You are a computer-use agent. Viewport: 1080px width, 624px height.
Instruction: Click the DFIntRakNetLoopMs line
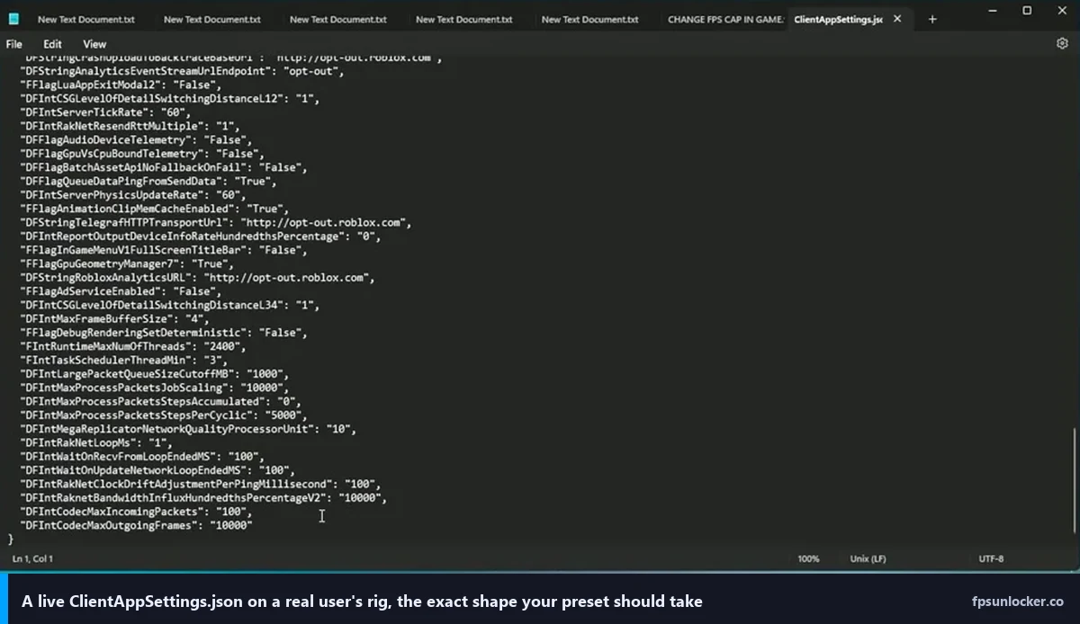coord(96,443)
